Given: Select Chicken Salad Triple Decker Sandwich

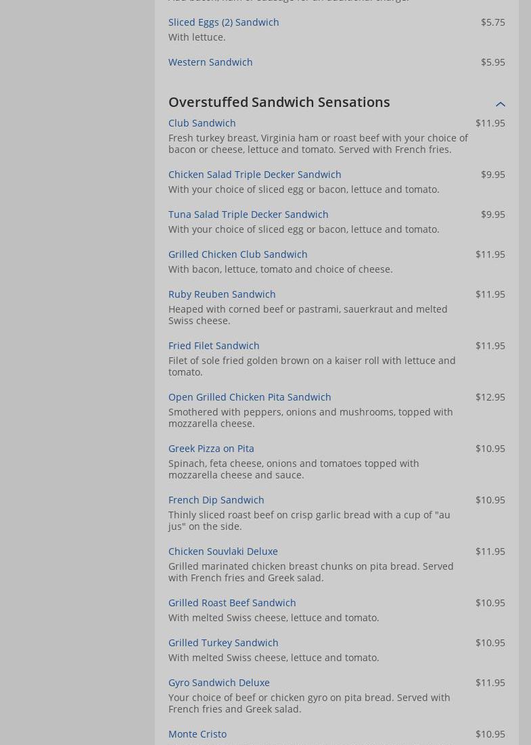Looking at the screenshot, I should 254,175.
